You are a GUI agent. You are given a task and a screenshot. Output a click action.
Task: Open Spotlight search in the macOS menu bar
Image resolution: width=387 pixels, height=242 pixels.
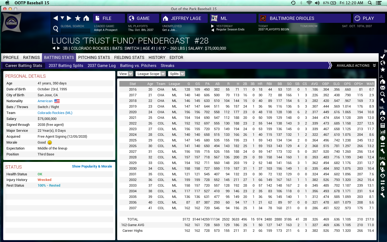pos(370,3)
